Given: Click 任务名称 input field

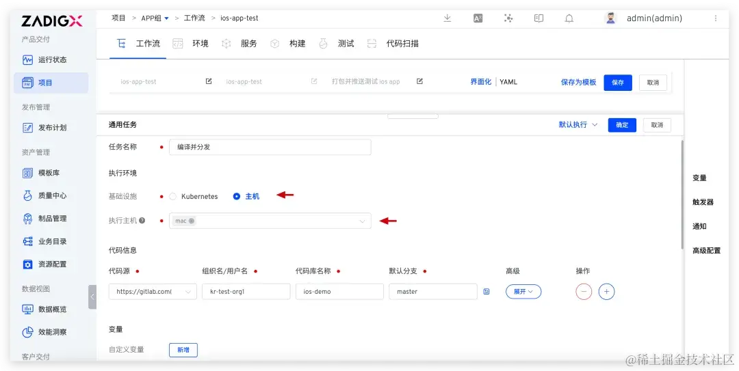Looking at the screenshot, I should (x=270, y=147).
